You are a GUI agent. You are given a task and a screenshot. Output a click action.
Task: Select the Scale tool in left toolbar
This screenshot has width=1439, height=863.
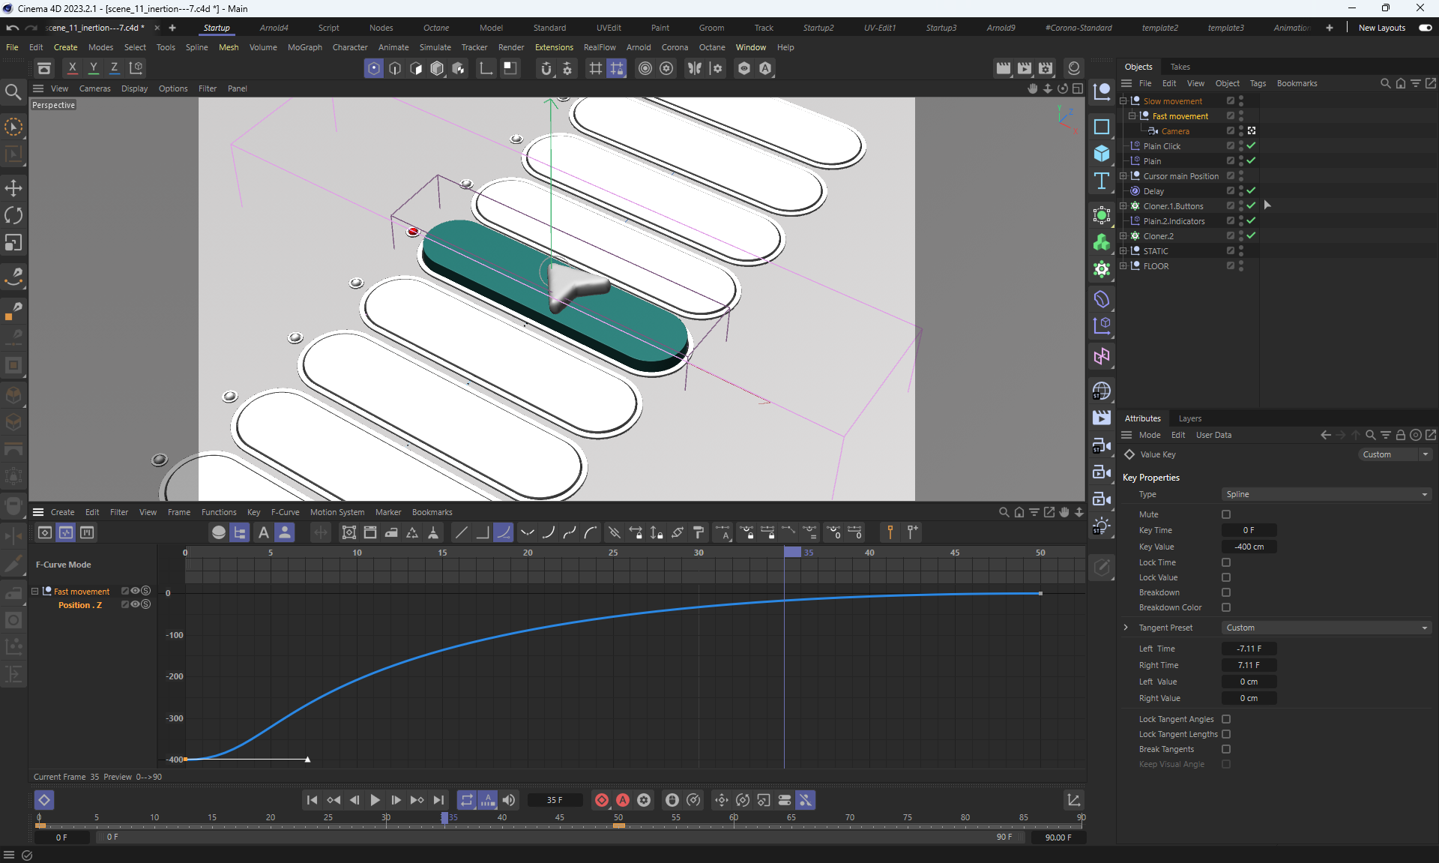coord(13,243)
